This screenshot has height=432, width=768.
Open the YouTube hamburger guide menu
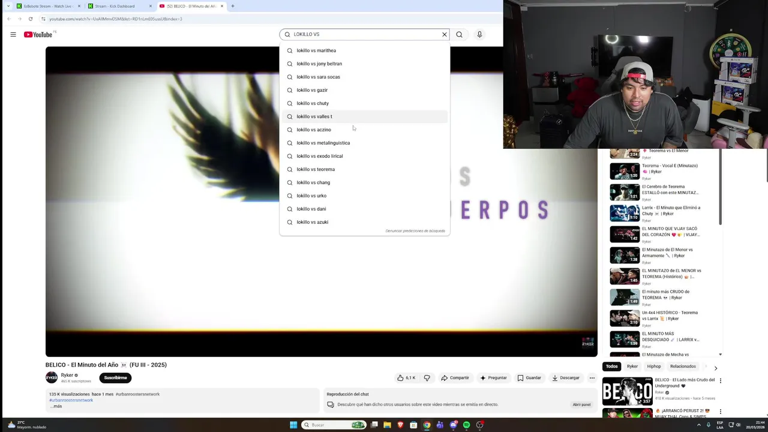pos(13,34)
